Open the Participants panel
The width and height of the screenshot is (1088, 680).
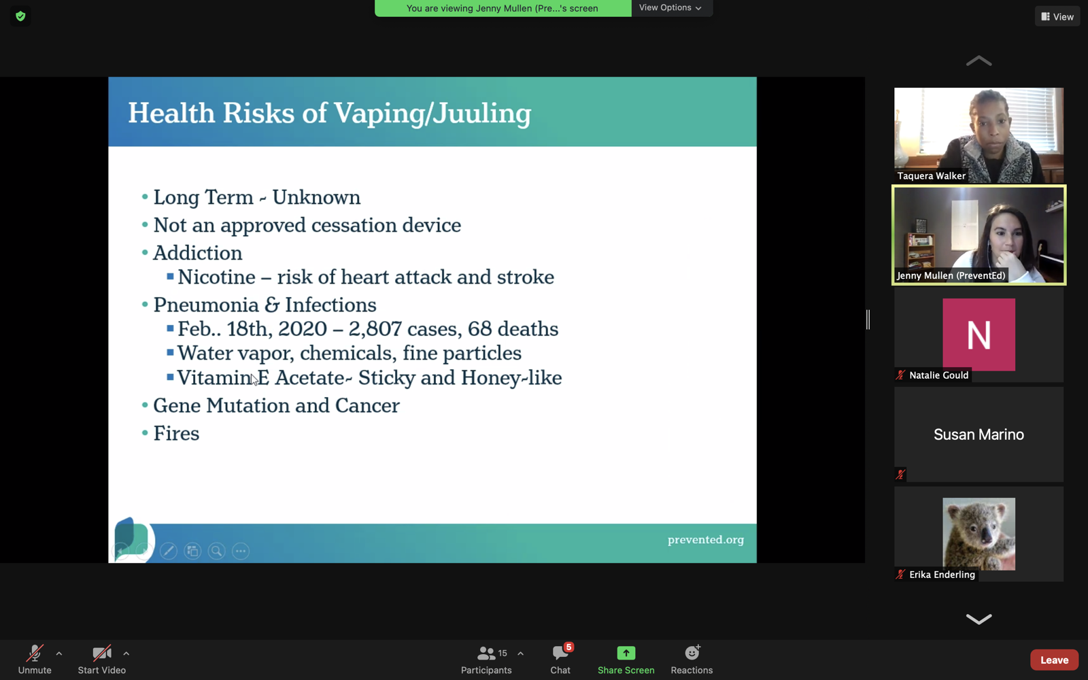tap(486, 659)
